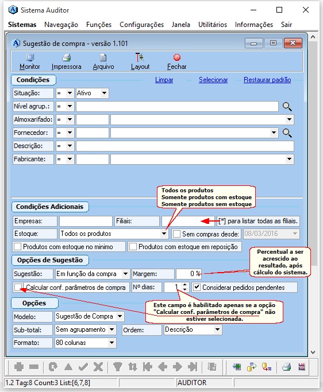
Task: Click the refresh circular arrow icon
Action: point(53,367)
